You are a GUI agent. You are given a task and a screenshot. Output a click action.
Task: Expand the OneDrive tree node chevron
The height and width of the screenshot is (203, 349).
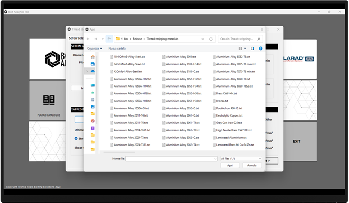87,71
